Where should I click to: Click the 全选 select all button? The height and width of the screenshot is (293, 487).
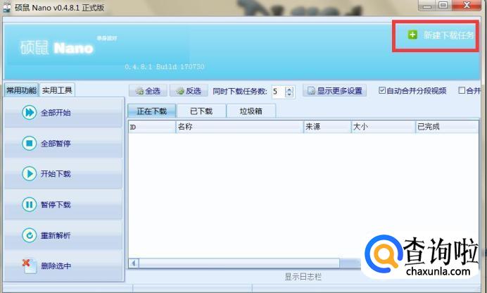coord(148,91)
